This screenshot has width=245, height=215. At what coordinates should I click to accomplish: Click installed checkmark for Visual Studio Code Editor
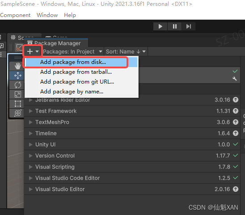pyautogui.click(x=236, y=177)
